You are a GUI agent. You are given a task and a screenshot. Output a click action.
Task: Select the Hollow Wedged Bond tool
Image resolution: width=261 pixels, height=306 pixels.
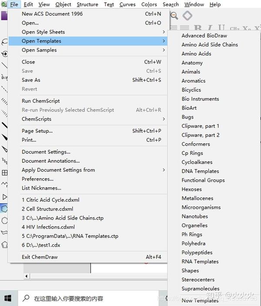coord(4,149)
